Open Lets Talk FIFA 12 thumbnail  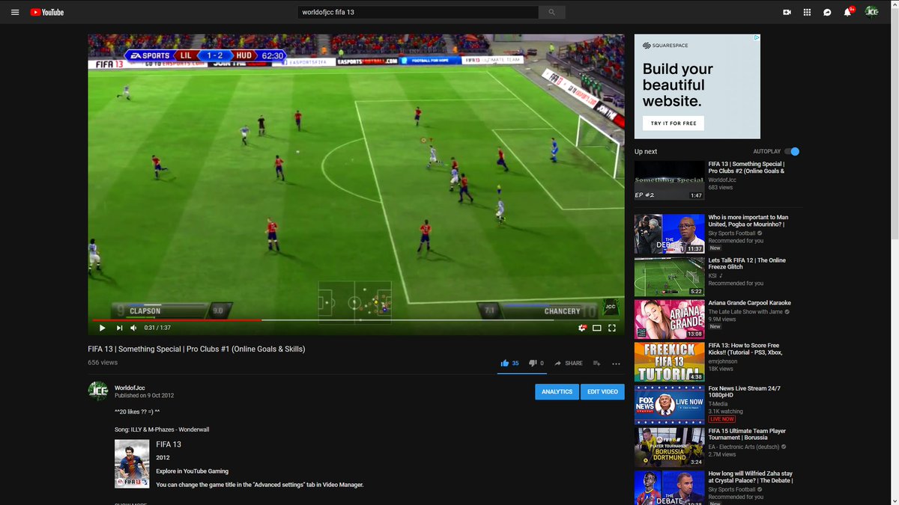click(669, 277)
